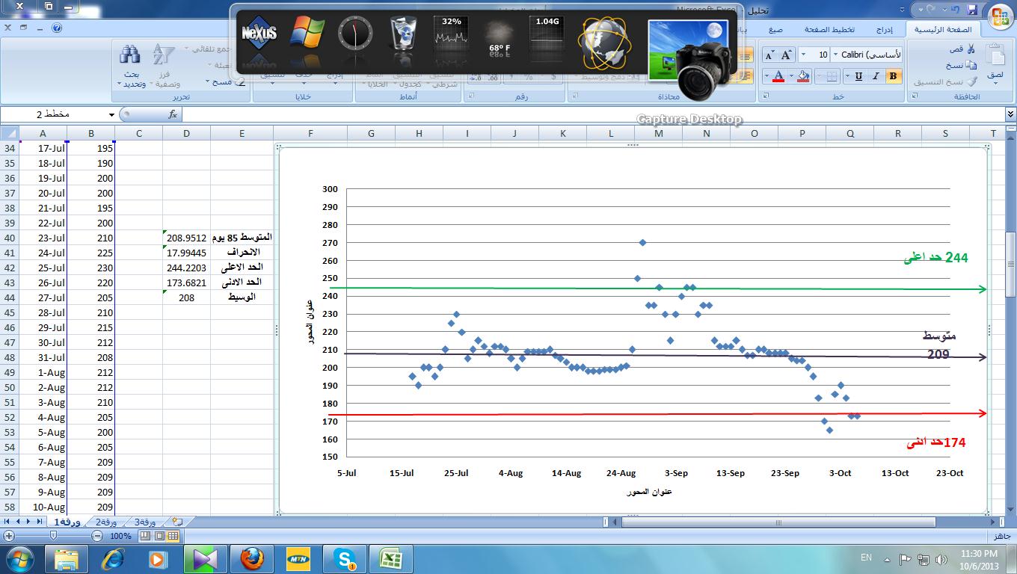Image resolution: width=1017 pixels, height=574 pixels.
Task: Apply fill color paint bucket
Action: pyautogui.click(x=804, y=76)
